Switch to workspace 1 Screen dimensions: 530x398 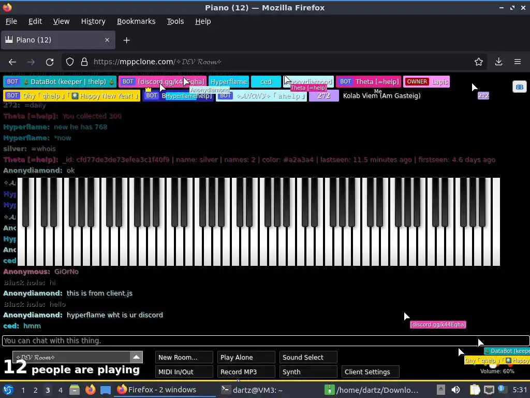tap(23, 390)
